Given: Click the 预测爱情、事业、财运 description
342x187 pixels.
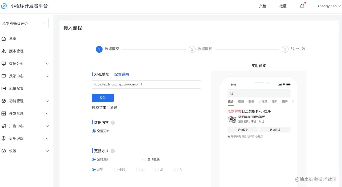Looking at the screenshot, I should (251, 122).
